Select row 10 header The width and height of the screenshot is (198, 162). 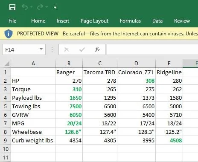coord(6,149)
